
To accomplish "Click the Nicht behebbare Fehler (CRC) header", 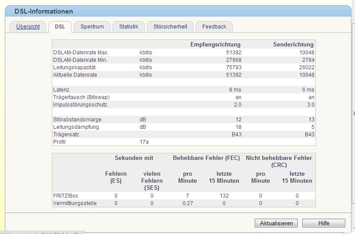I will tap(279, 161).
